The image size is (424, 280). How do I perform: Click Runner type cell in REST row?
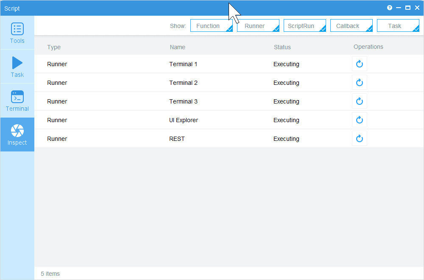coord(57,139)
